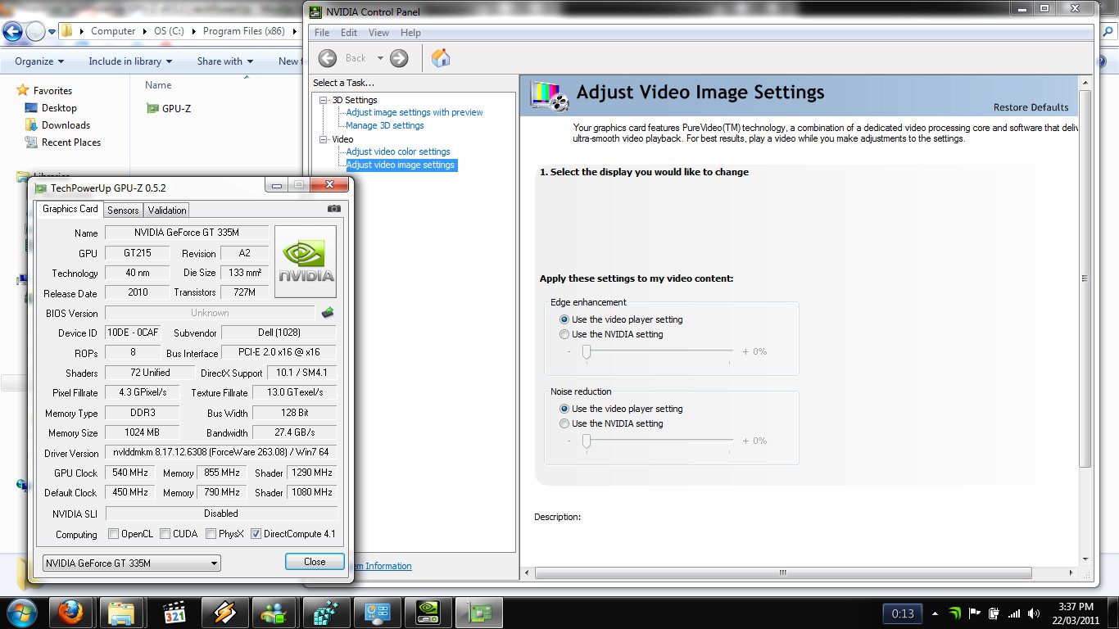Image resolution: width=1119 pixels, height=629 pixels.
Task: Open the Windows Start menu
Action: point(20,613)
